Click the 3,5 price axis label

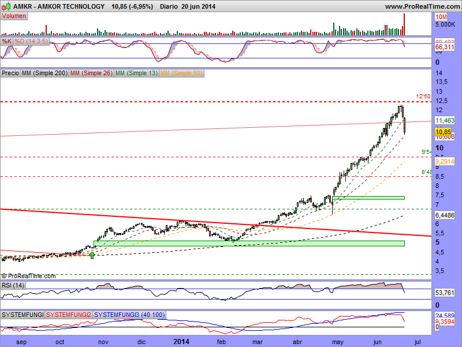[439, 271]
